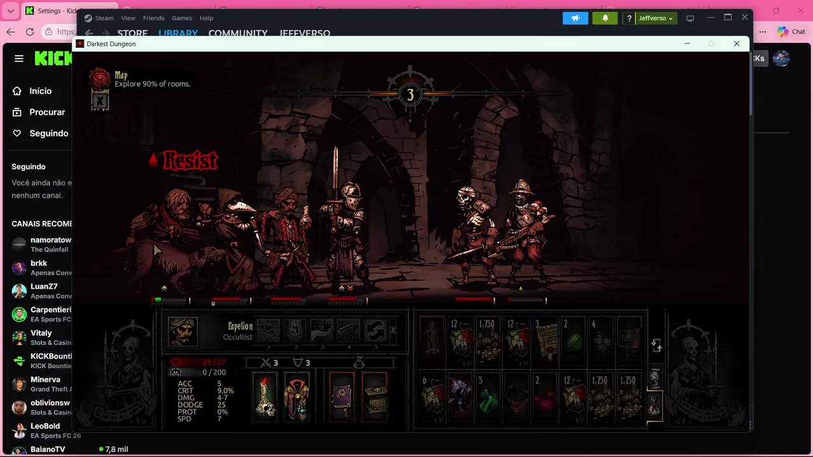Open Kick's hamburger sidebar menu
Screen dimensions: 813x457
point(19,58)
